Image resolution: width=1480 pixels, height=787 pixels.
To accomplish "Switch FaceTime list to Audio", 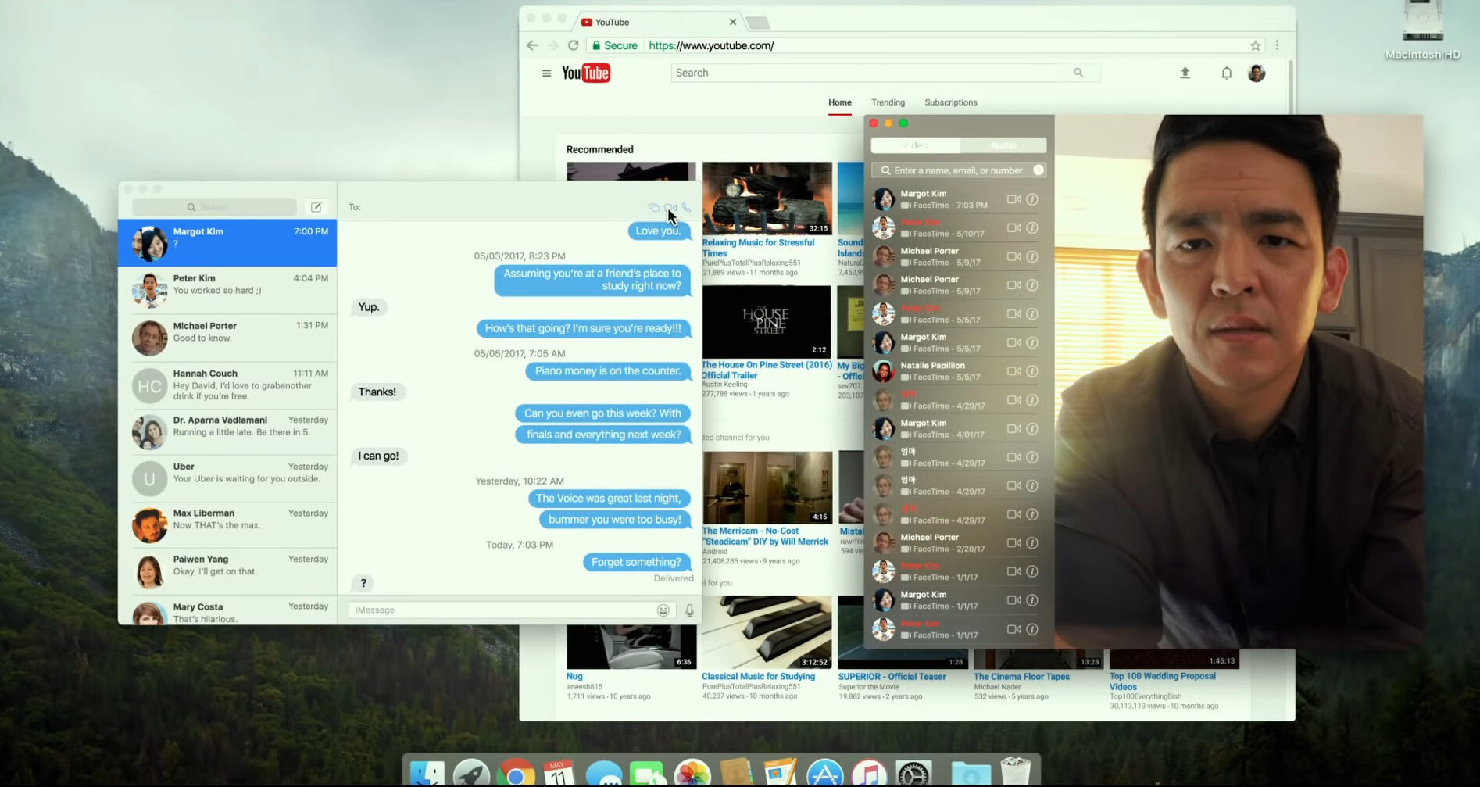I will (x=1003, y=145).
